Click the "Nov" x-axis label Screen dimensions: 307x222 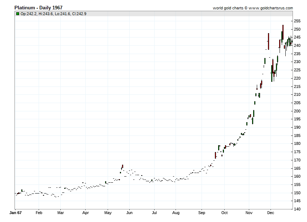pos(249,213)
